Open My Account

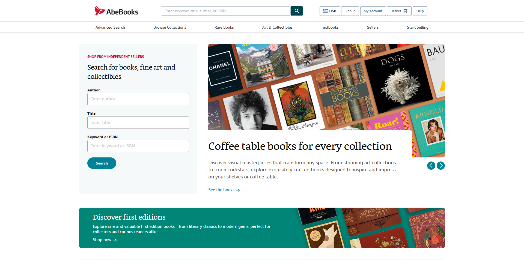[x=373, y=11]
